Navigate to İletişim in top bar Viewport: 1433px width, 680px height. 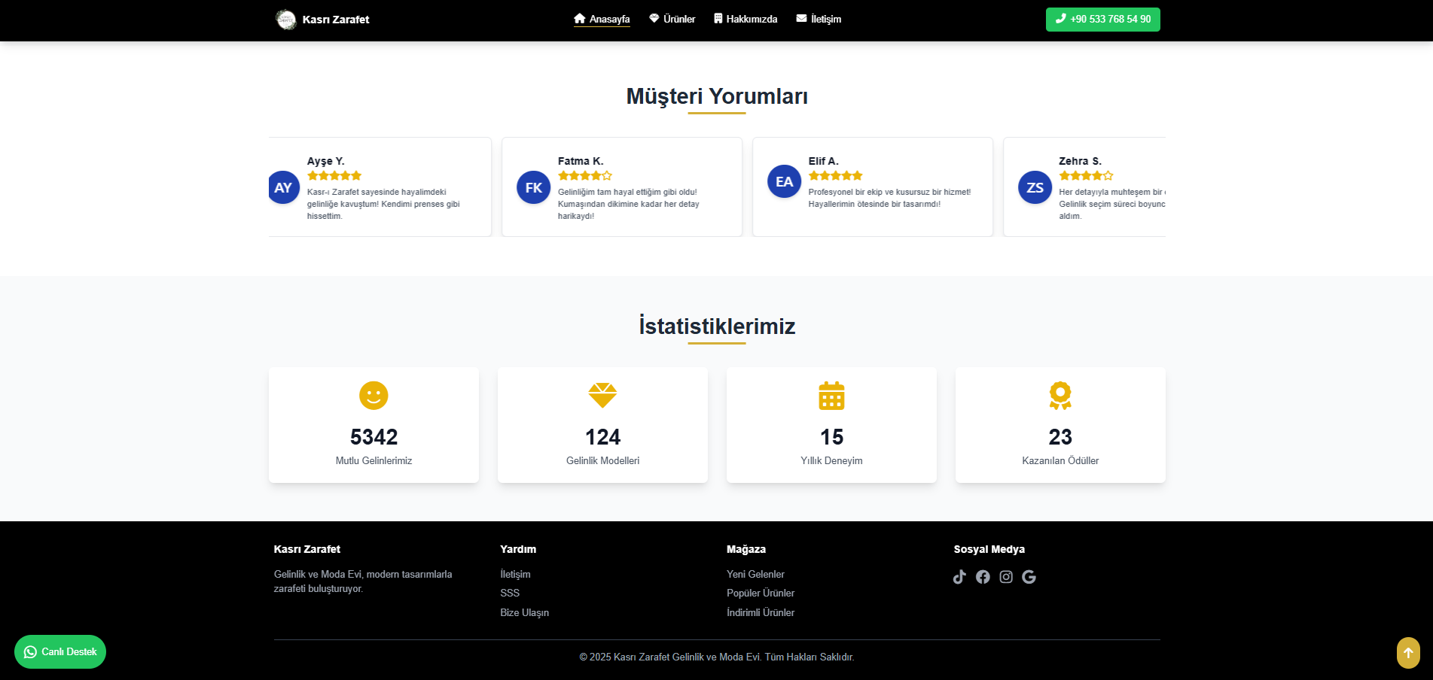click(819, 19)
